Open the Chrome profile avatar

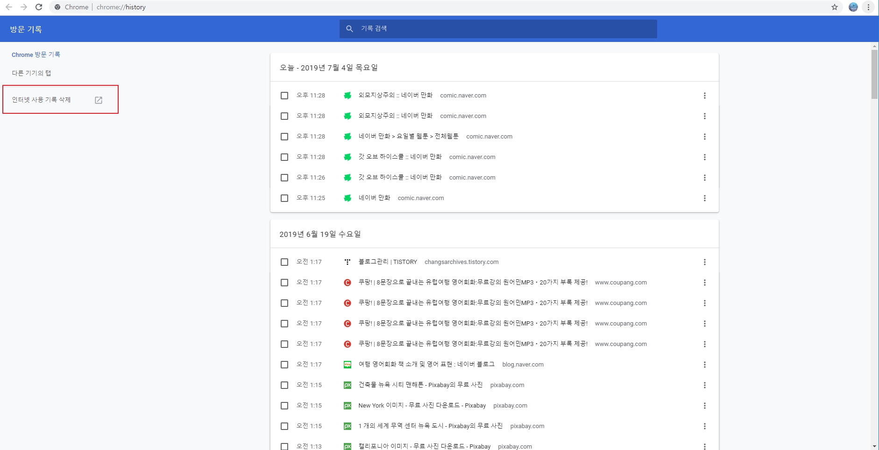(x=853, y=7)
